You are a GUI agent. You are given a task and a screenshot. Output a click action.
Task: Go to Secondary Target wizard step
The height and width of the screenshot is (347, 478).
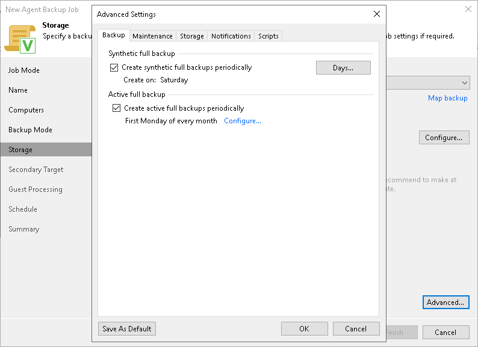coord(36,170)
